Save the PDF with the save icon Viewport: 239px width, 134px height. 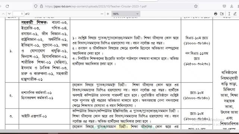pos(222,14)
